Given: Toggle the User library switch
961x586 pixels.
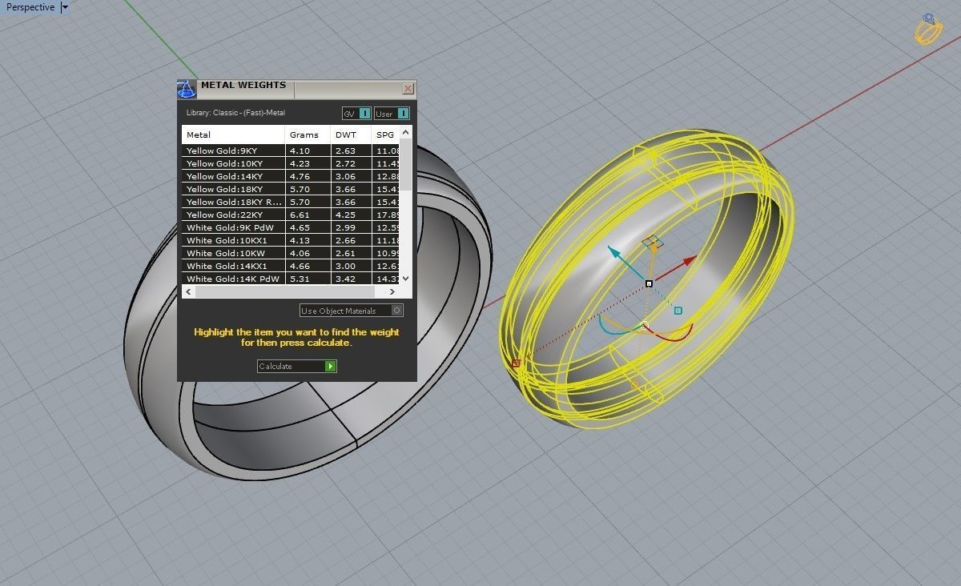Looking at the screenshot, I should (x=392, y=114).
